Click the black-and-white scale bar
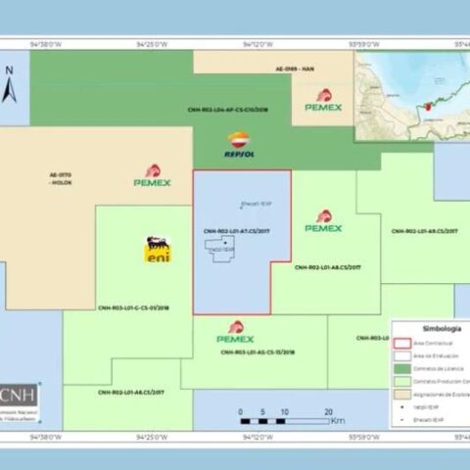The height and width of the screenshot is (470, 470). click(x=285, y=421)
